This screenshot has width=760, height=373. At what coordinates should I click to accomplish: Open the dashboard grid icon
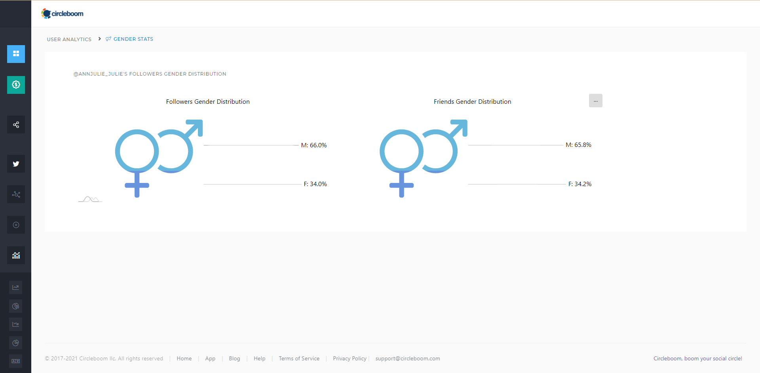16,54
